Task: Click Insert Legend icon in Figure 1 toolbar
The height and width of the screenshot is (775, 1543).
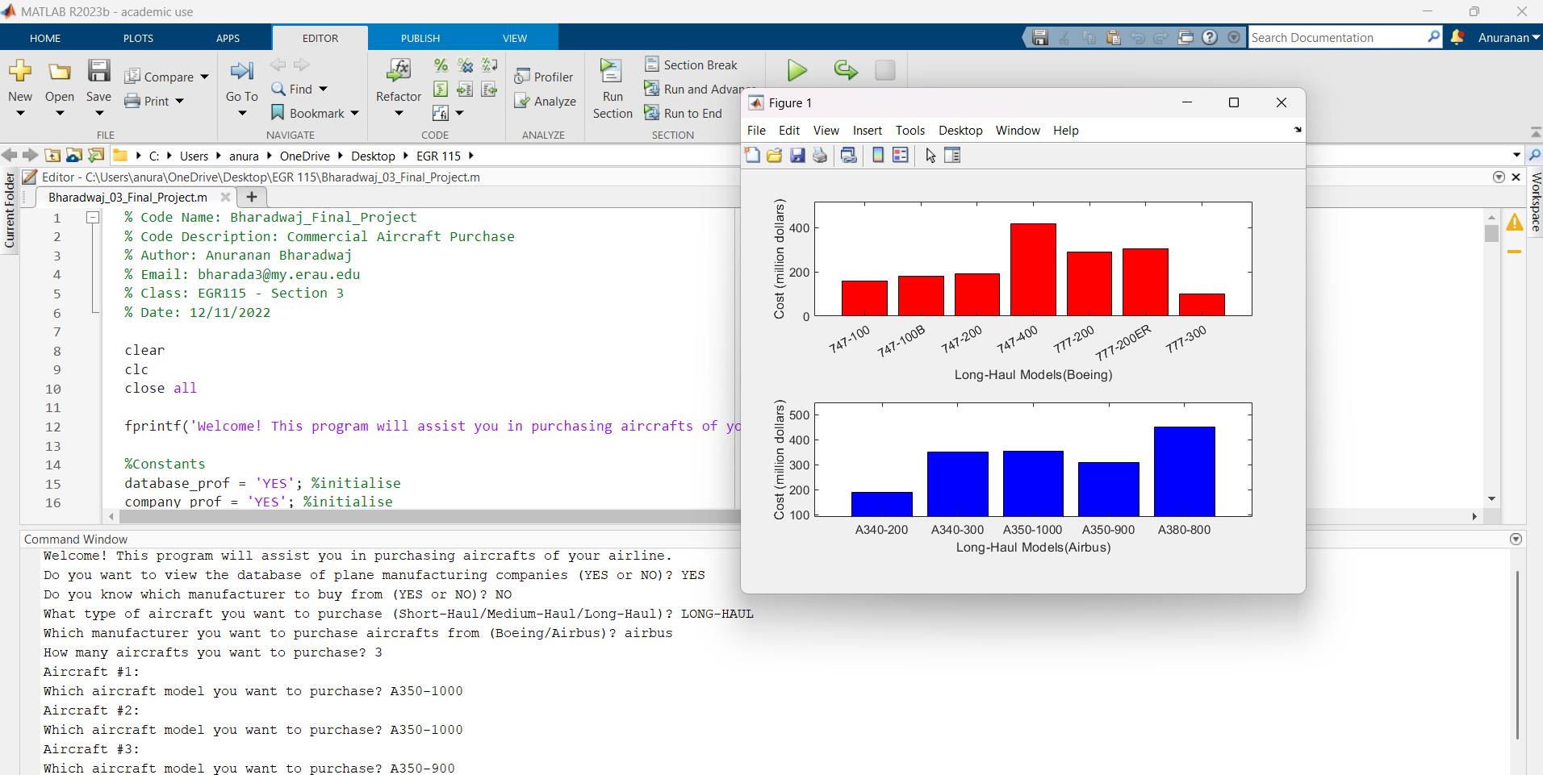Action: pos(901,156)
